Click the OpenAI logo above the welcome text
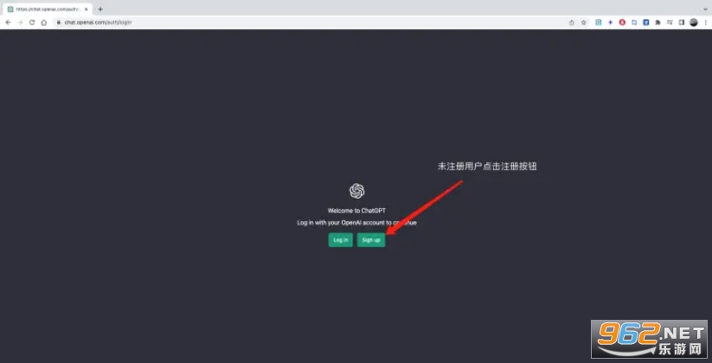Viewport: 712px width, 363px height. pos(356,191)
